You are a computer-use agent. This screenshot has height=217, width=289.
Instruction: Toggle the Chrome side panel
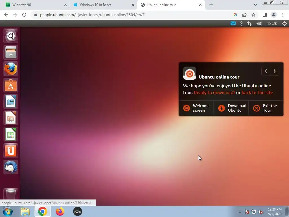click(265, 15)
